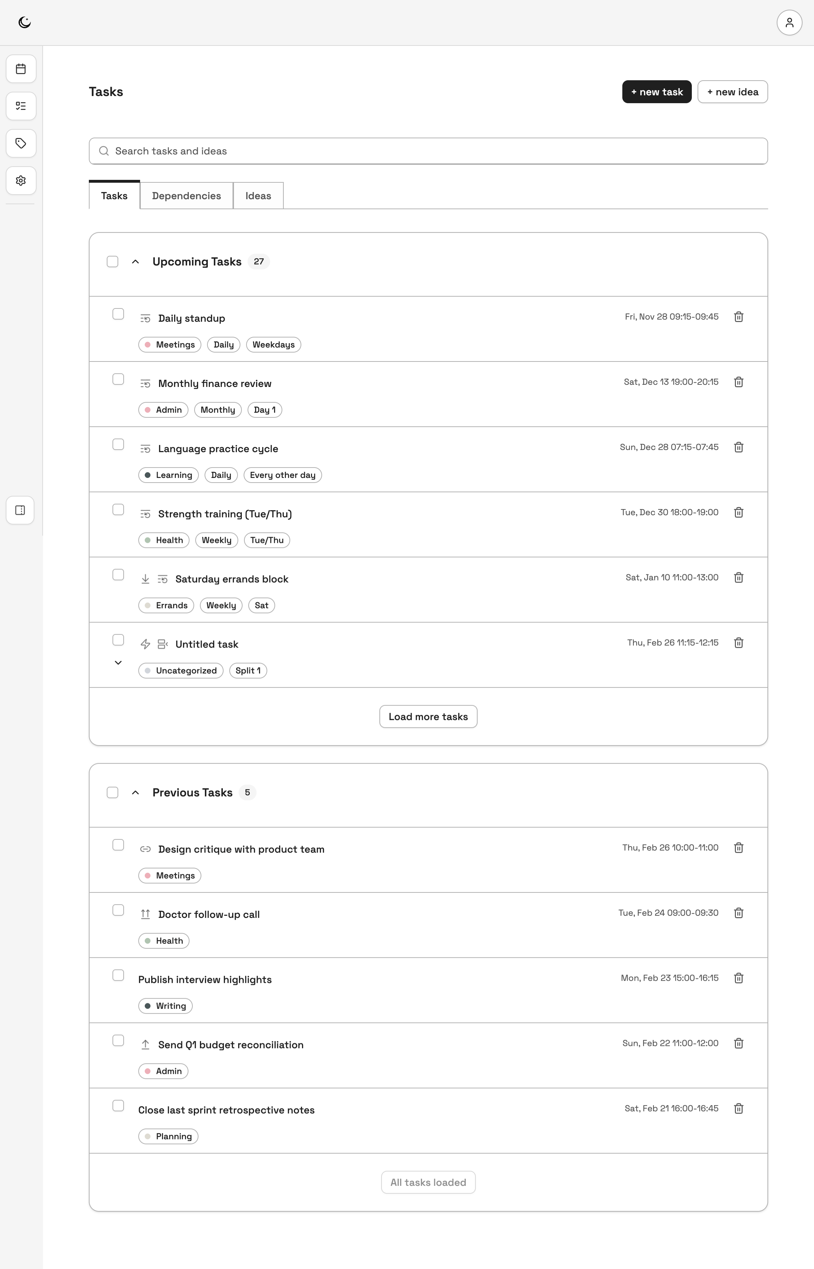Select all Upcoming Tasks checkbox

[x=112, y=262]
